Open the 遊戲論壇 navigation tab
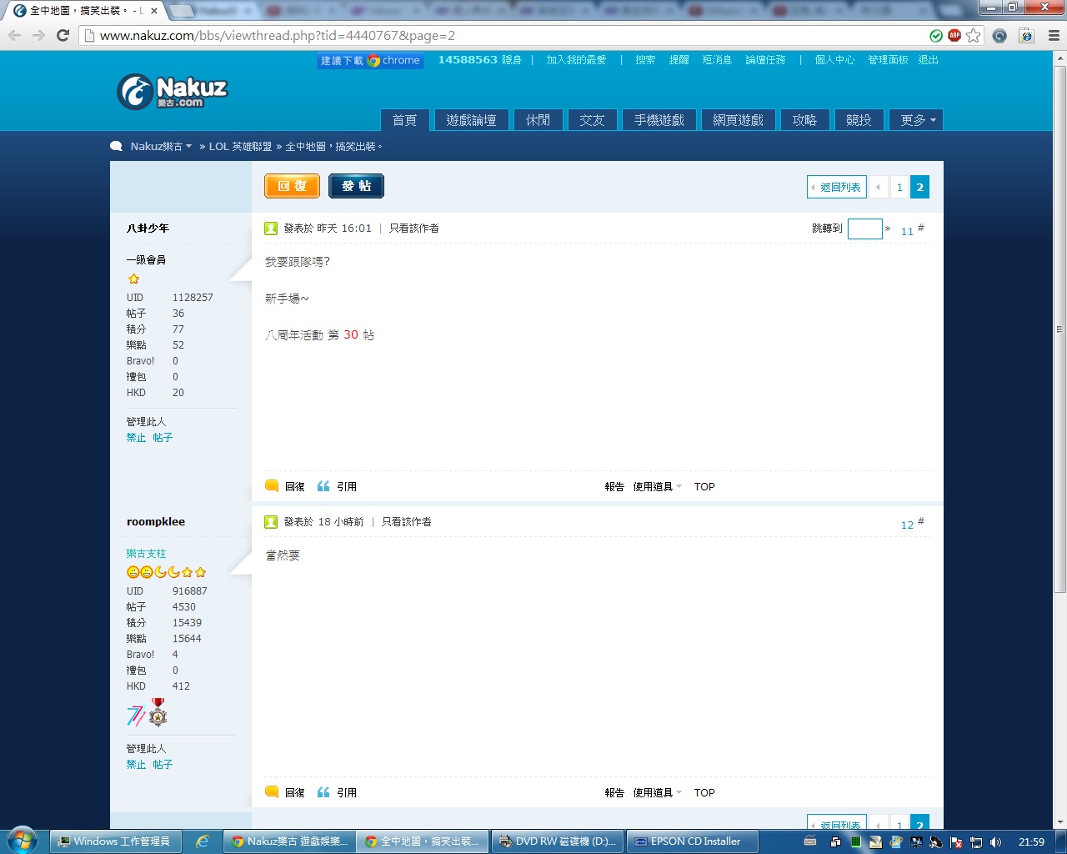Image resolution: width=1067 pixels, height=854 pixels. click(471, 120)
